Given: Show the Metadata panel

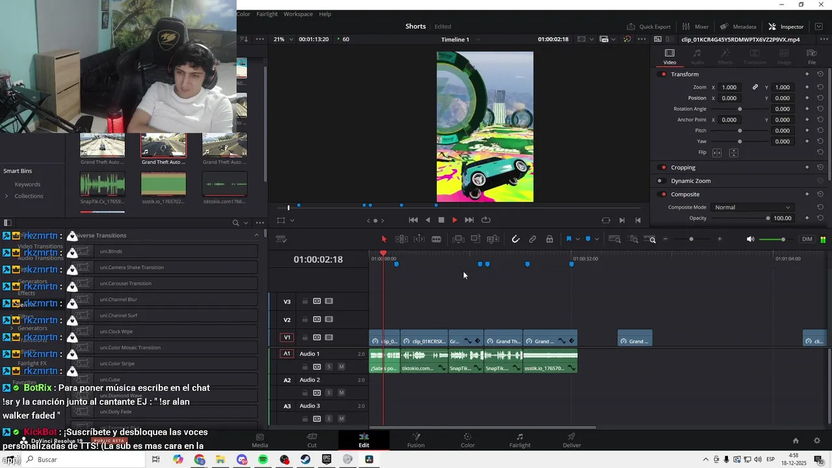Looking at the screenshot, I should [x=738, y=27].
